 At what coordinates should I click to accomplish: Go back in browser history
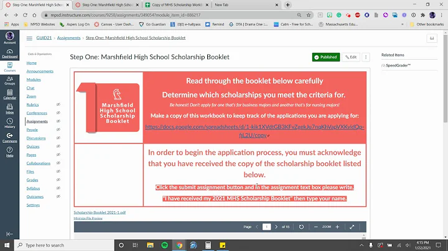[x=7, y=15]
